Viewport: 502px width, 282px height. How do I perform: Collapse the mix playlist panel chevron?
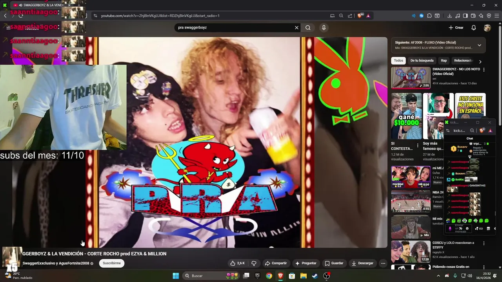click(479, 45)
